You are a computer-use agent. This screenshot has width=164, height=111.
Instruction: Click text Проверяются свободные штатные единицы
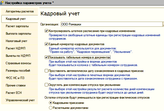pos(104,37)
